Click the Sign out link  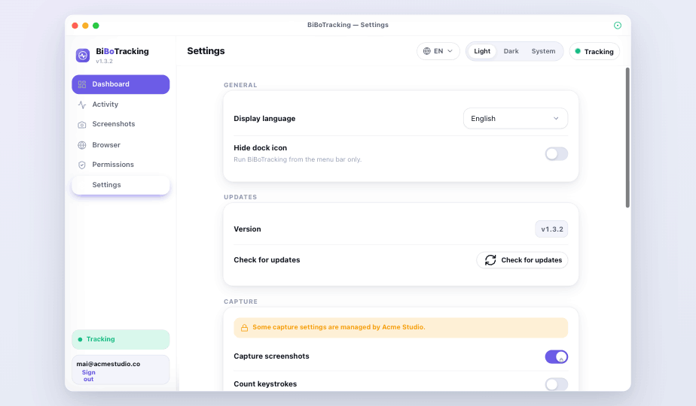(x=89, y=376)
